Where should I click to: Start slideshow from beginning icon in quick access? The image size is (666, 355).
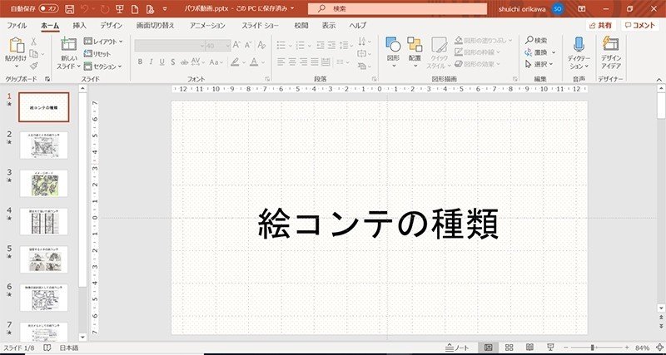point(120,9)
